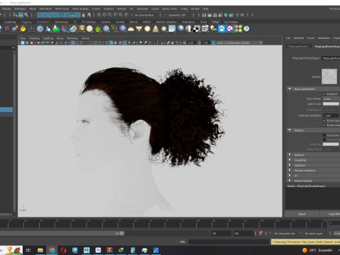Click the blue cloud shelf icon
The width and height of the screenshot is (340, 255).
point(222,29)
